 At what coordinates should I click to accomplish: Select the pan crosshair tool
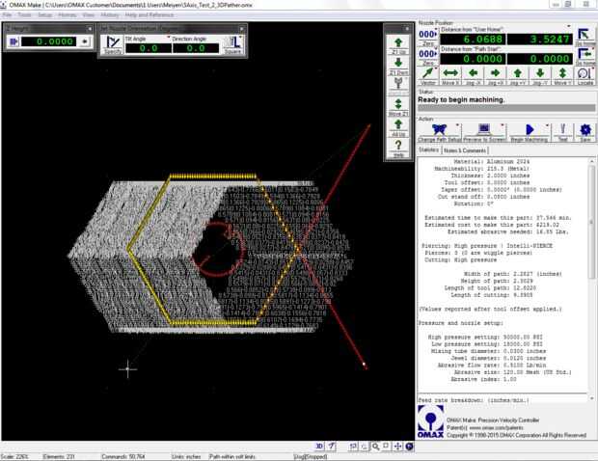click(x=397, y=446)
